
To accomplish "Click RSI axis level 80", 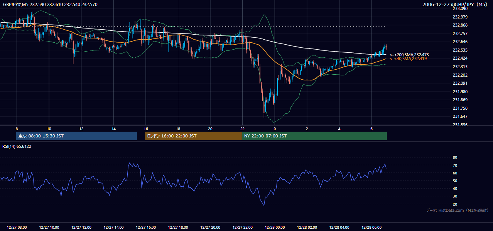I will [455, 157].
